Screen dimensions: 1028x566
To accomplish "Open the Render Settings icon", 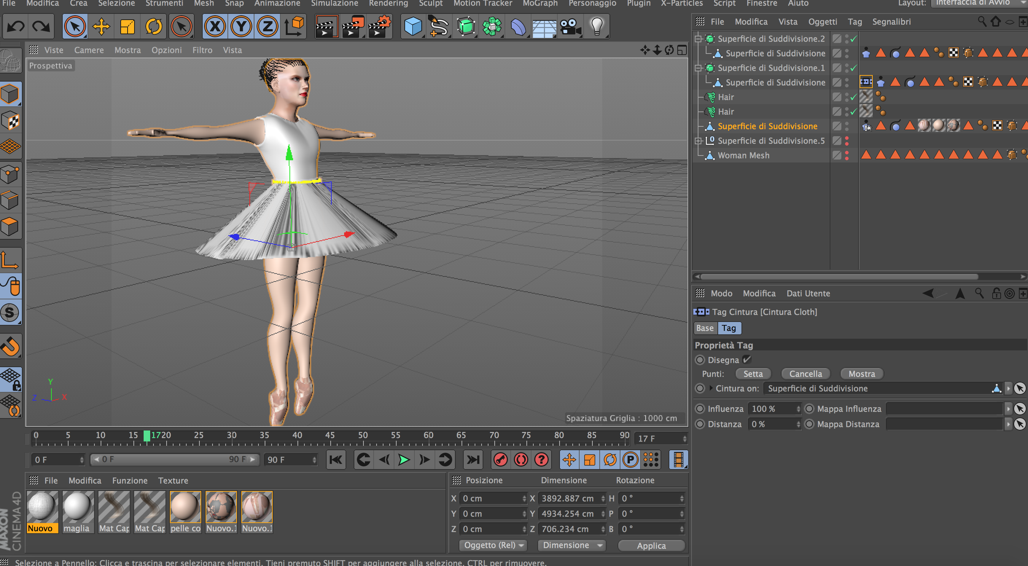I will click(x=379, y=27).
